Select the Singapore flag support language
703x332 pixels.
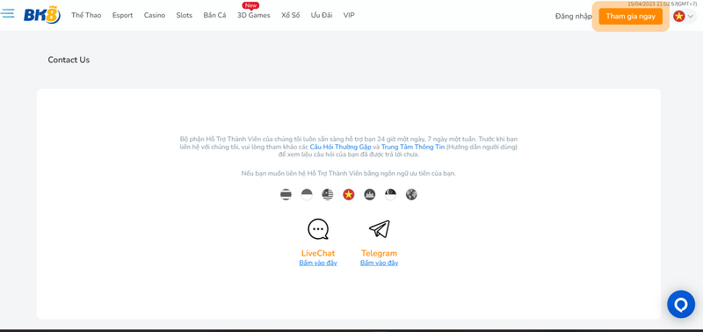click(x=390, y=194)
